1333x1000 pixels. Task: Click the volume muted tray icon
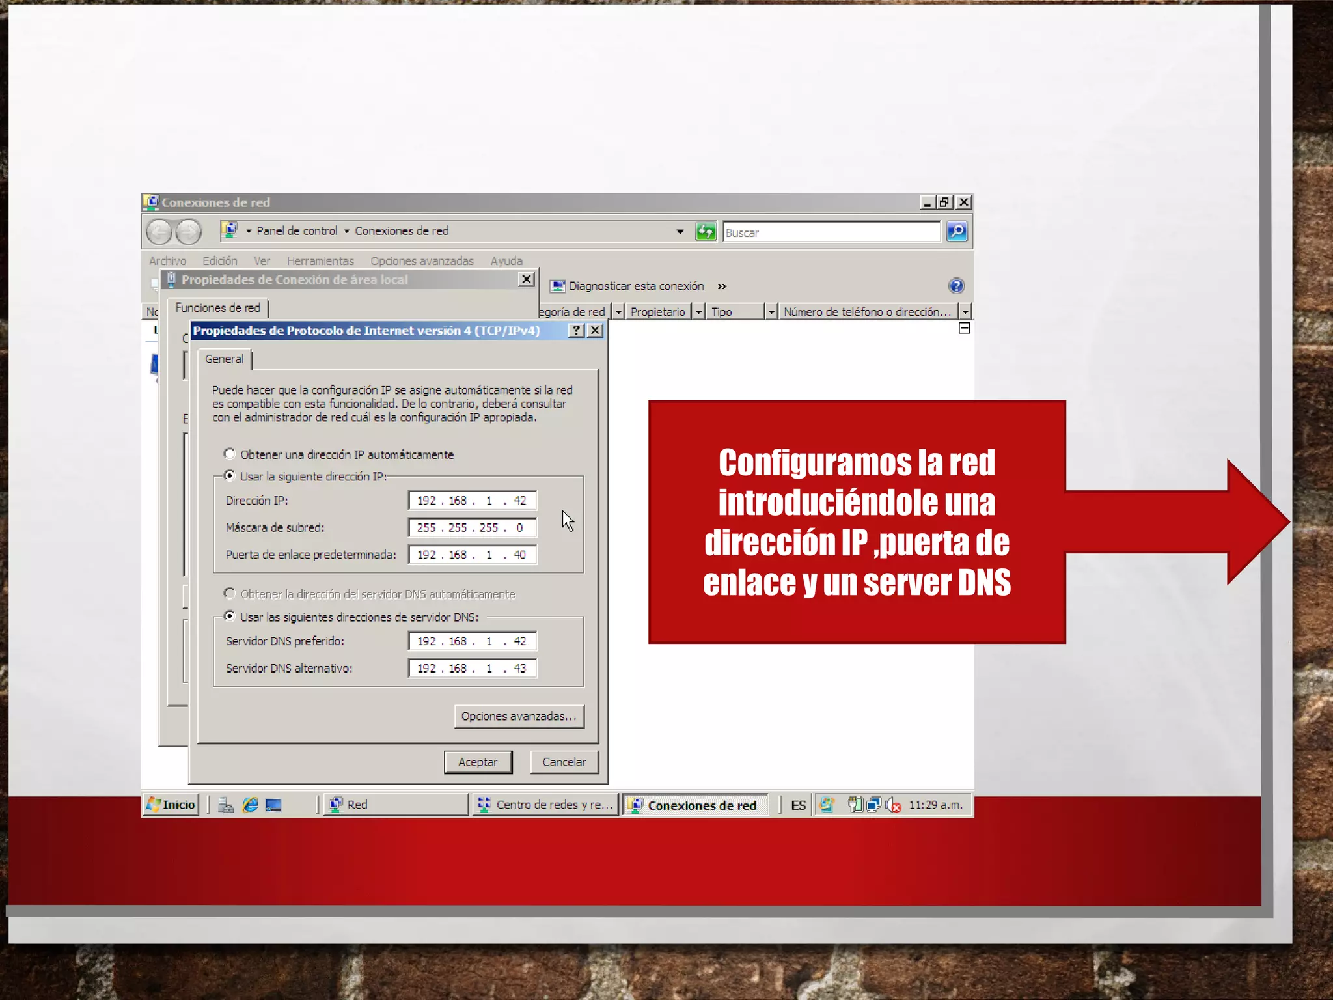pyautogui.click(x=893, y=805)
